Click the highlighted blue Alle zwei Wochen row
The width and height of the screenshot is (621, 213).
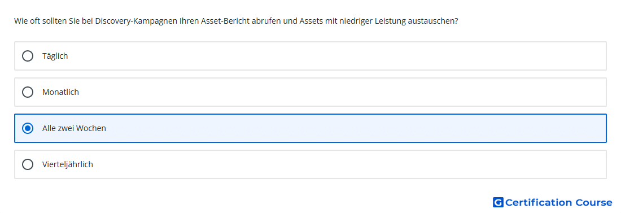click(x=310, y=128)
